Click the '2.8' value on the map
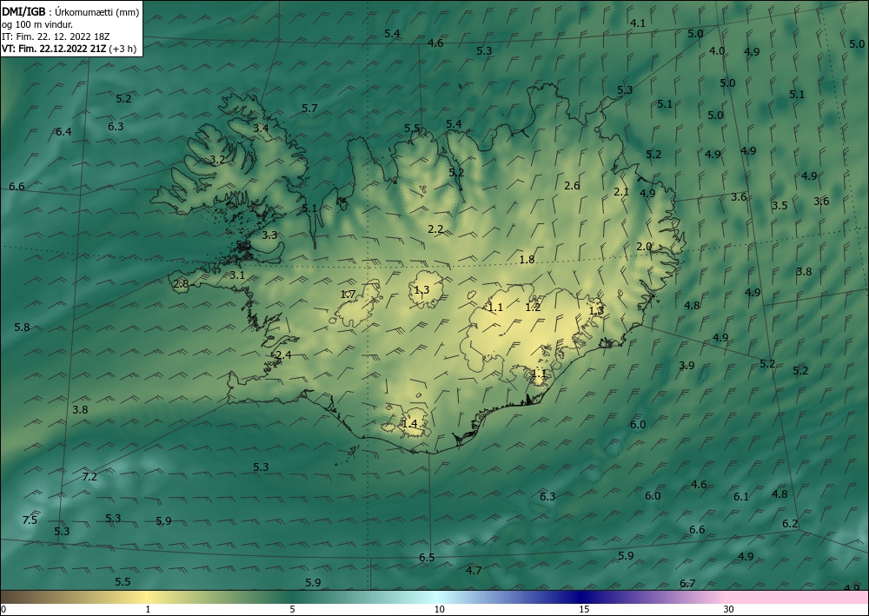Screen dimensions: 869x616 click(182, 284)
